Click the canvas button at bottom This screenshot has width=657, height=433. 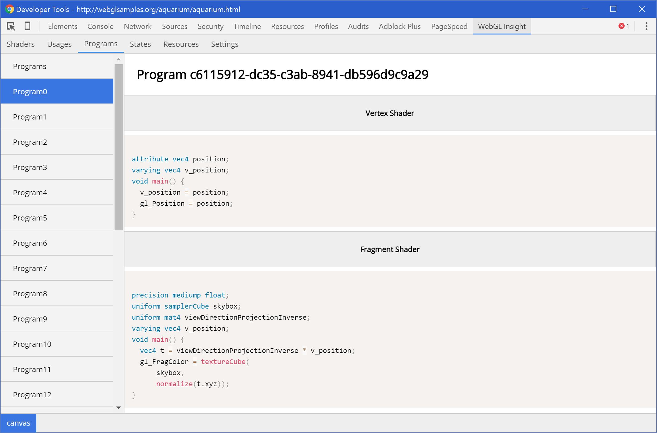click(18, 423)
